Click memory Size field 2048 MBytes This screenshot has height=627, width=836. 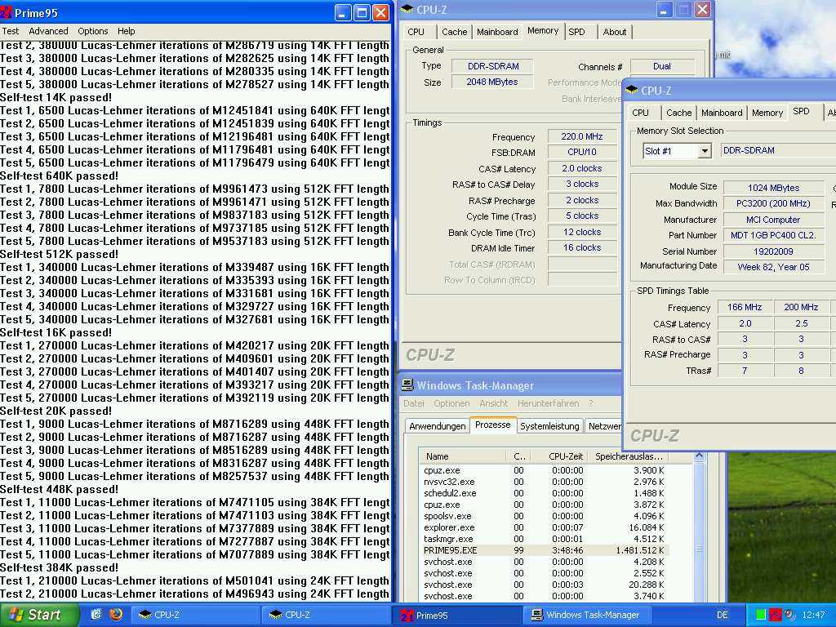[491, 82]
